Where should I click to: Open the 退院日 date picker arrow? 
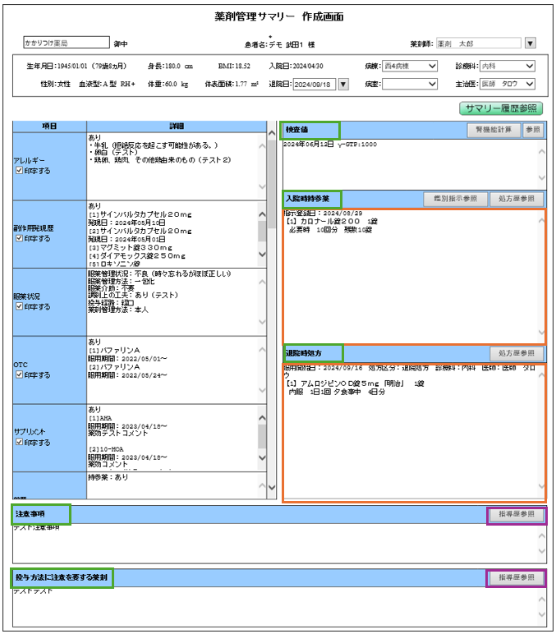pyautogui.click(x=343, y=84)
